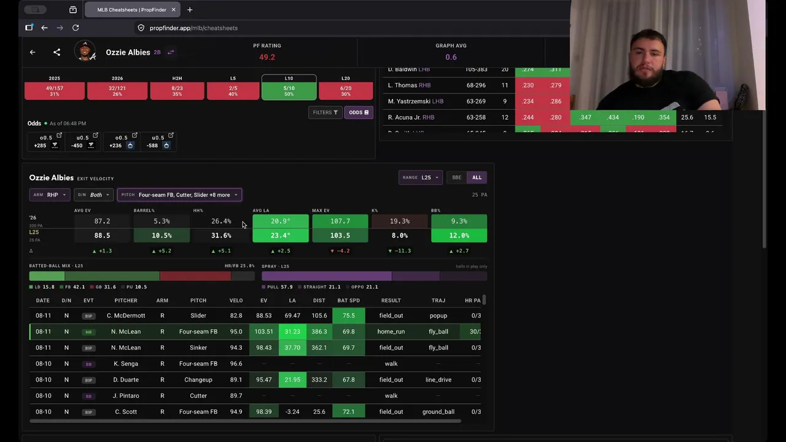
Task: Share the Ozzie Albies player page
Action: point(56,52)
